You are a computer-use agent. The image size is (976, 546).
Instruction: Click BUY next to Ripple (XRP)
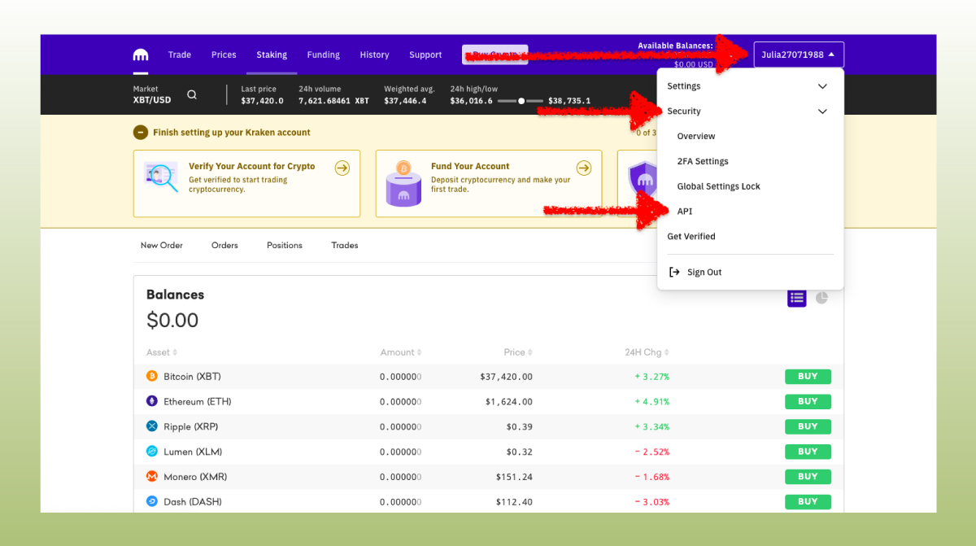[807, 426]
